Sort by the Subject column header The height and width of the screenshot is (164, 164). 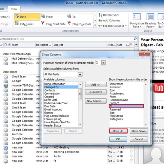(x=80, y=45)
